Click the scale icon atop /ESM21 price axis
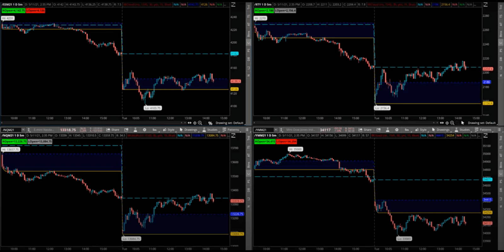The width and height of the screenshot is (504, 252). [x=233, y=4]
